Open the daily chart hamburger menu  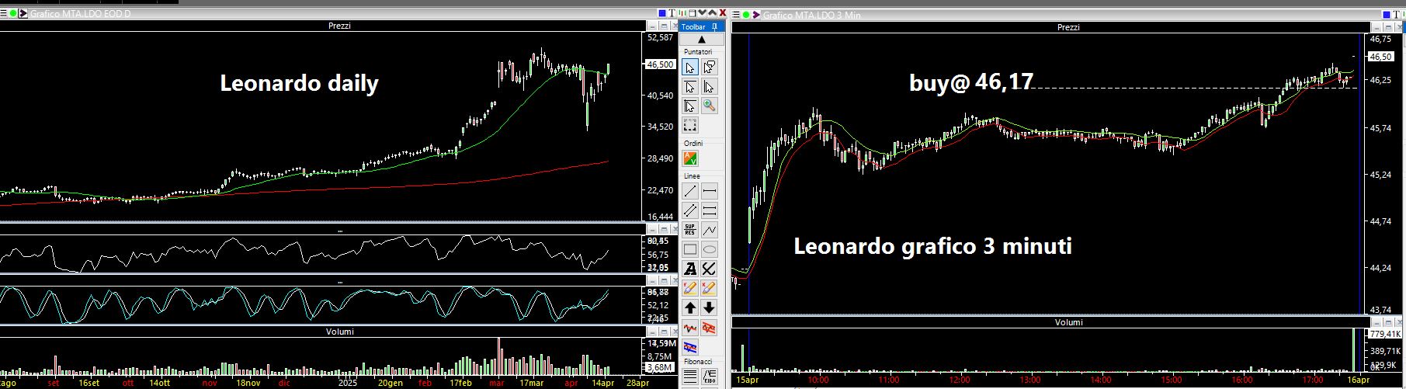click(3, 14)
